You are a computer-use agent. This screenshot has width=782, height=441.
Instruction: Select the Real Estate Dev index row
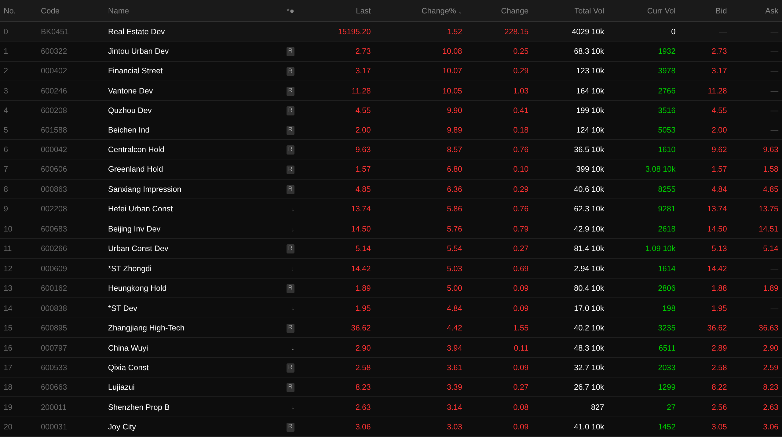click(x=136, y=31)
